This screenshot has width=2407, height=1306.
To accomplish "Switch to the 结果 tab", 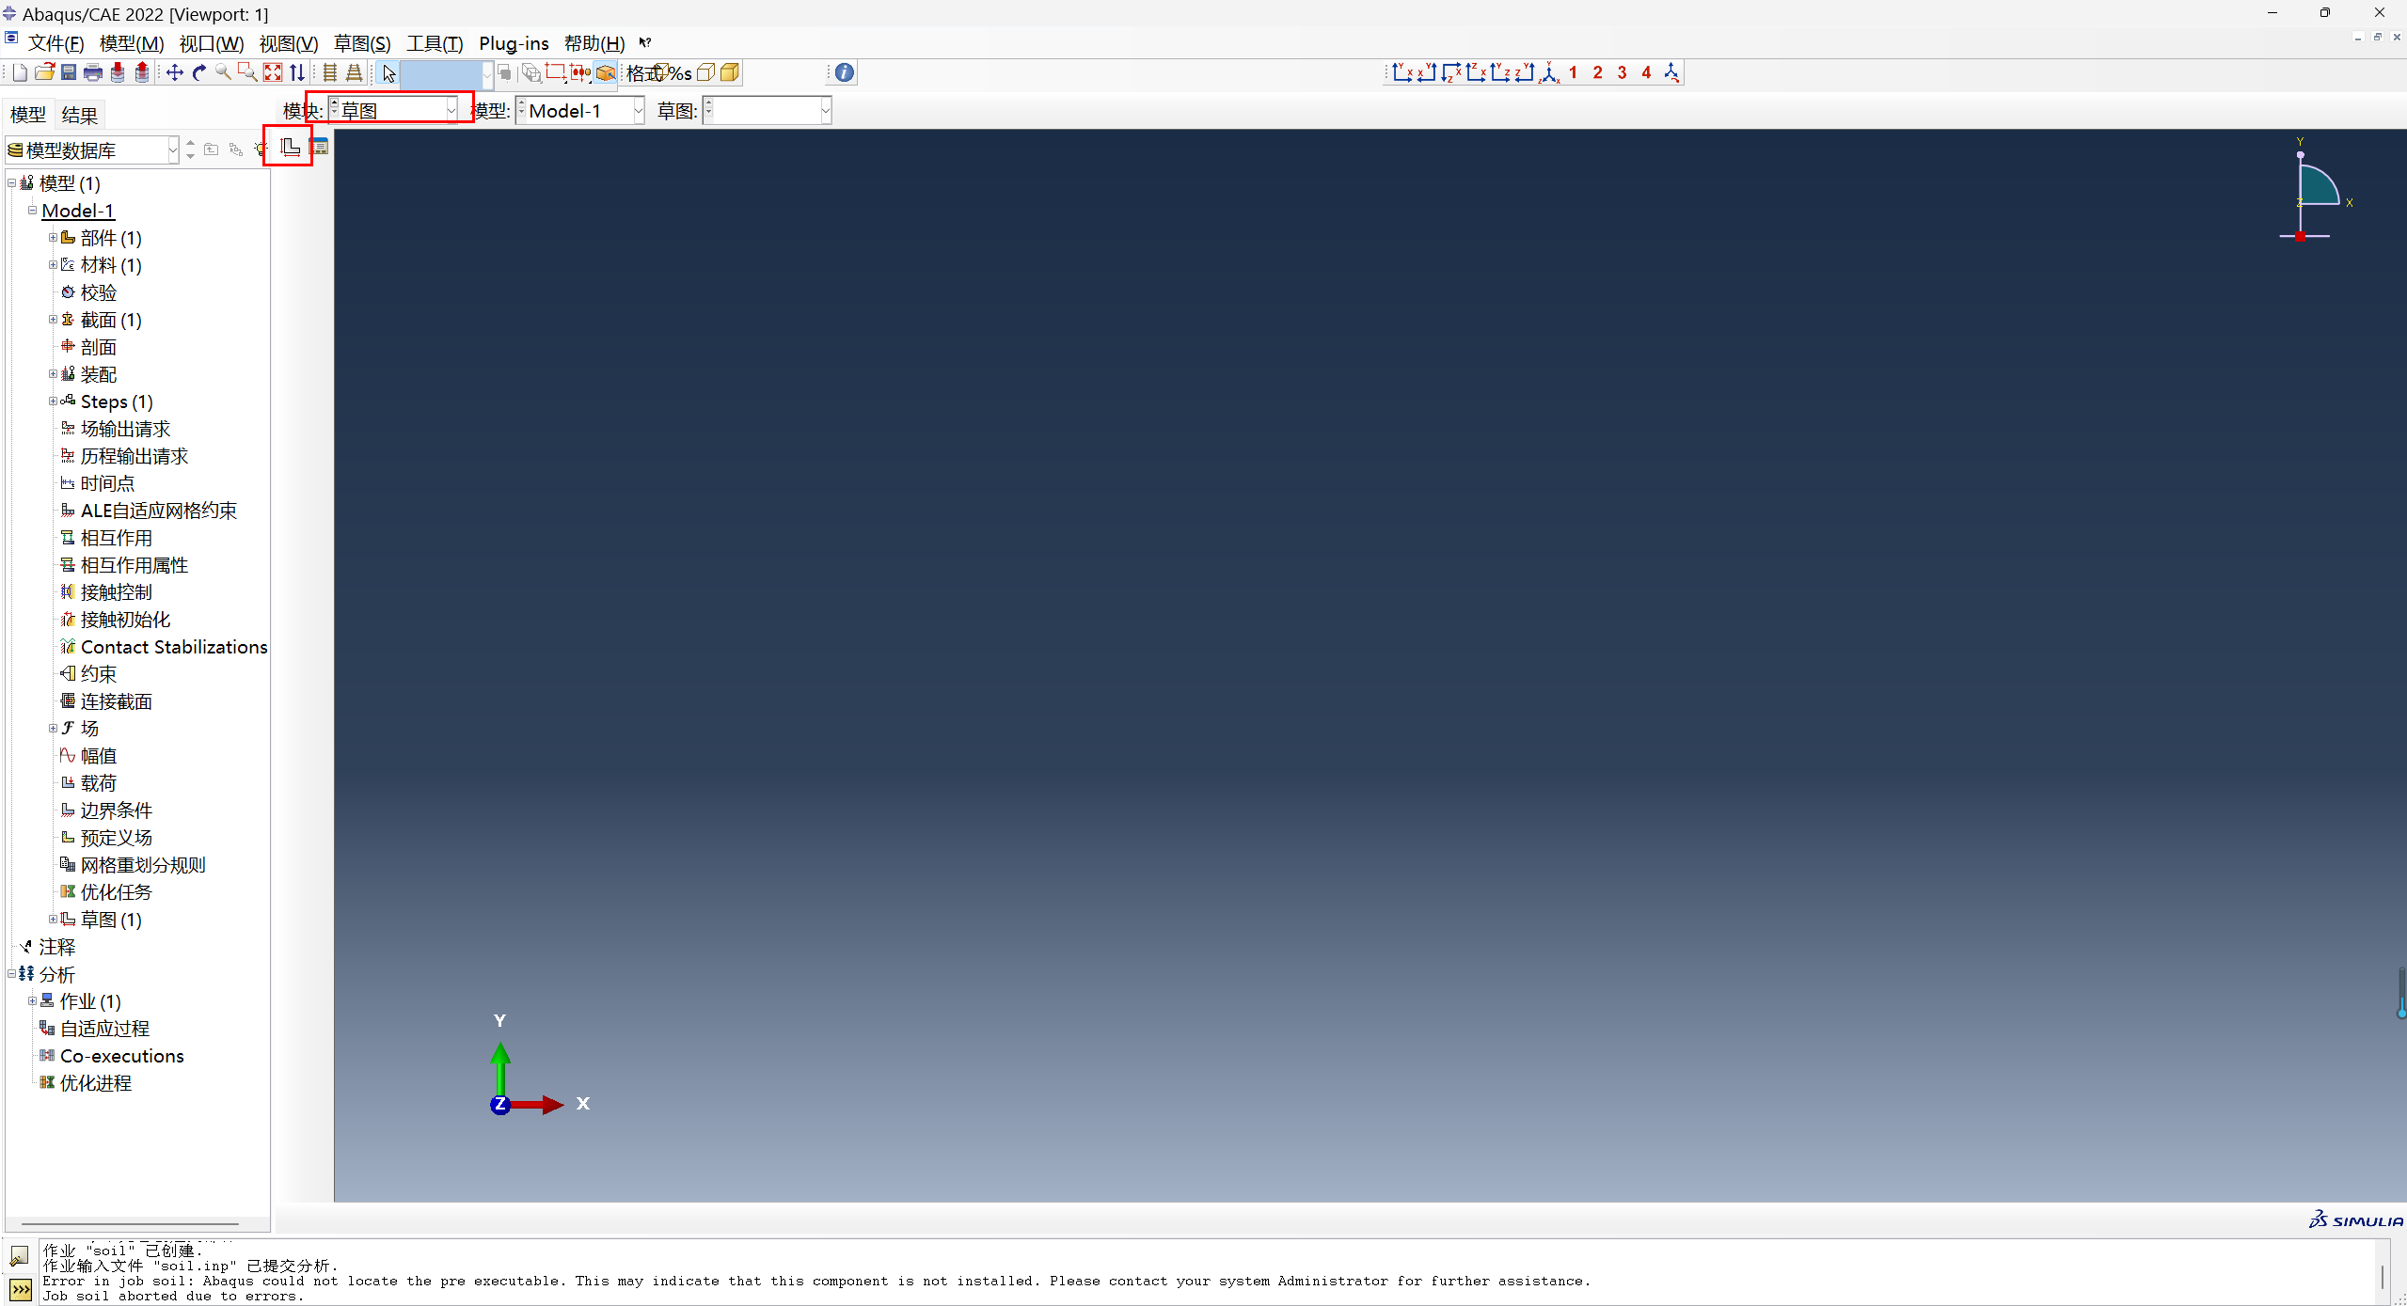I will (x=79, y=115).
